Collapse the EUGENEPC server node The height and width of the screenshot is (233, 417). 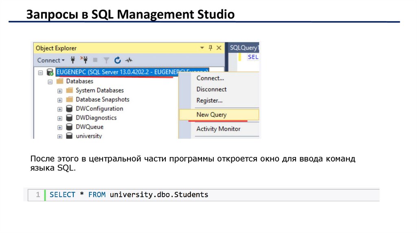[x=40, y=72]
